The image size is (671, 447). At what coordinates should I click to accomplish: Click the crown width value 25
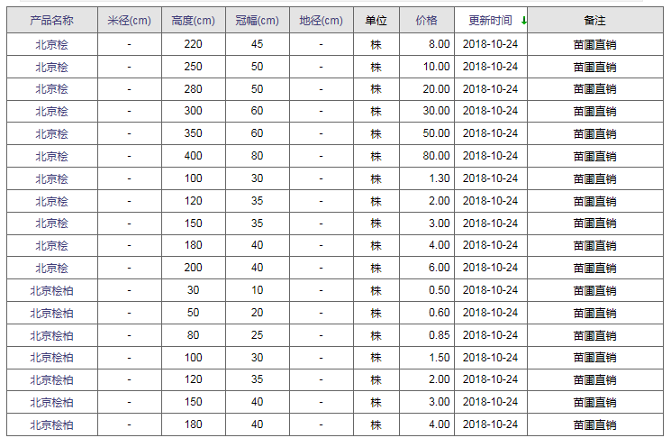click(x=258, y=335)
